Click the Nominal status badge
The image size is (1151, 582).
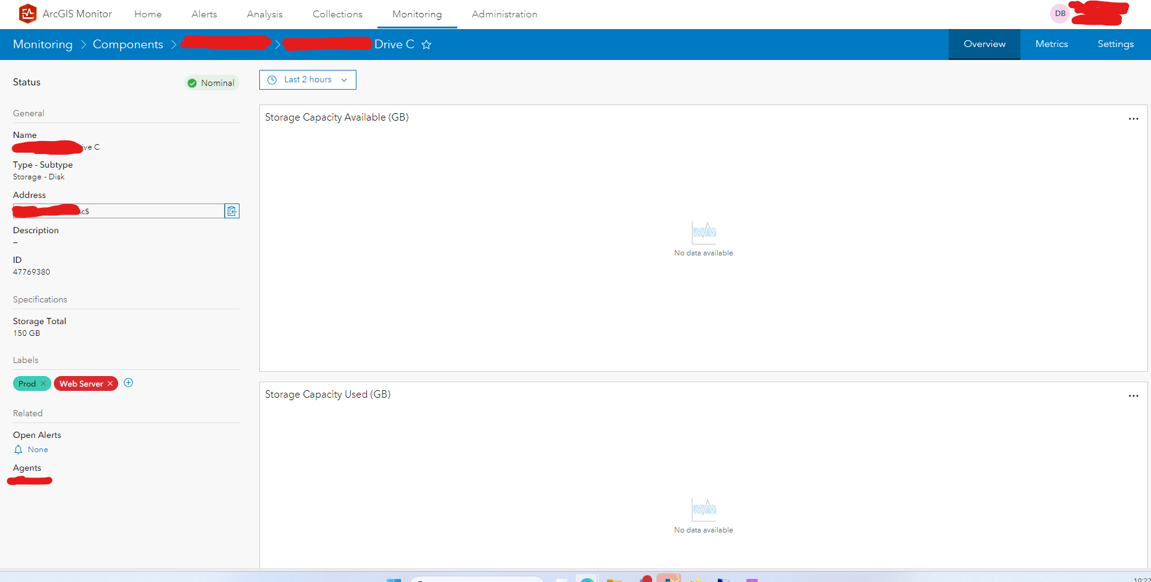tap(212, 83)
